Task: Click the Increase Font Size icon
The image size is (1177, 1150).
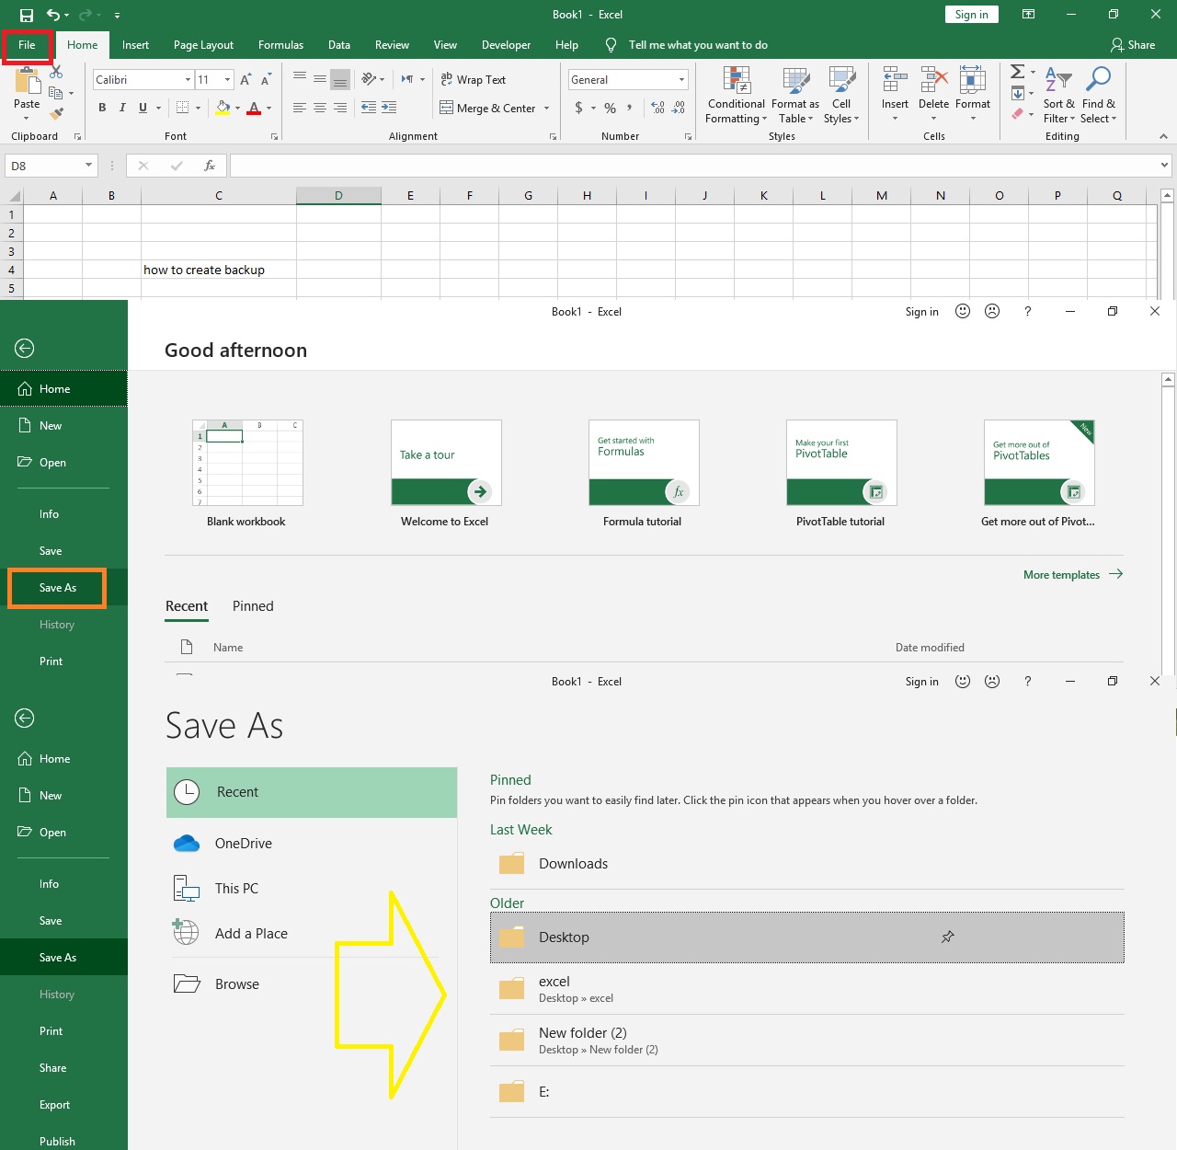Action: [x=246, y=80]
